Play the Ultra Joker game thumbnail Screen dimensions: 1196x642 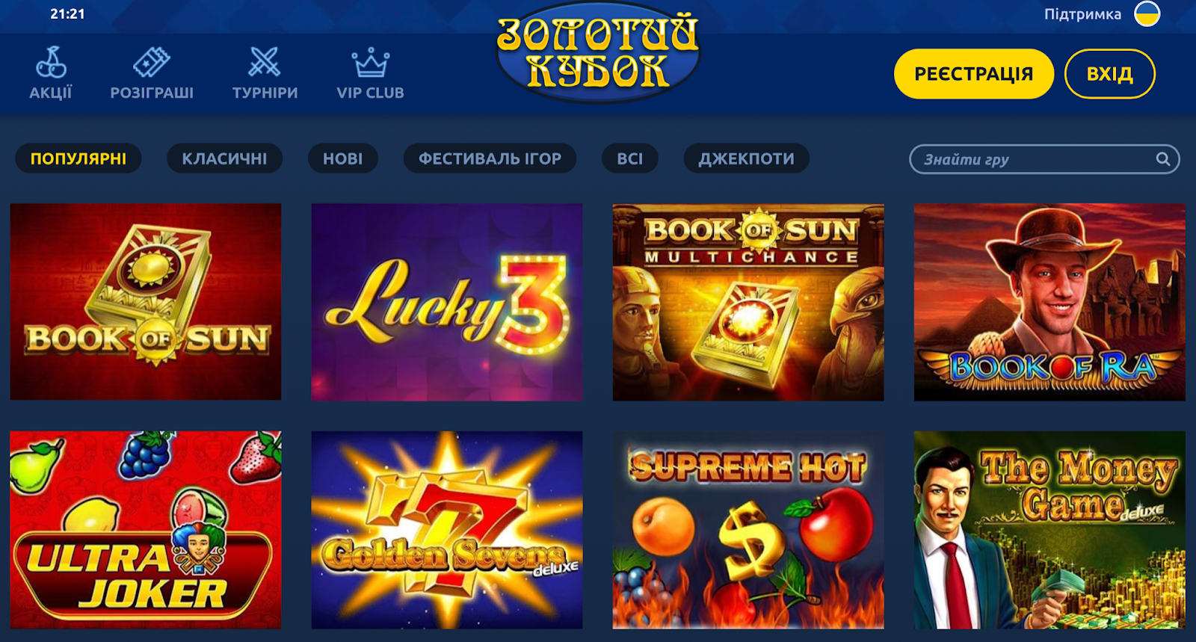pyautogui.click(x=146, y=530)
